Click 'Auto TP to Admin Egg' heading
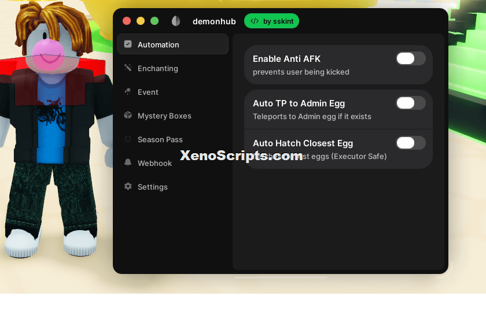Image resolution: width=486 pixels, height=311 pixels. [x=299, y=103]
